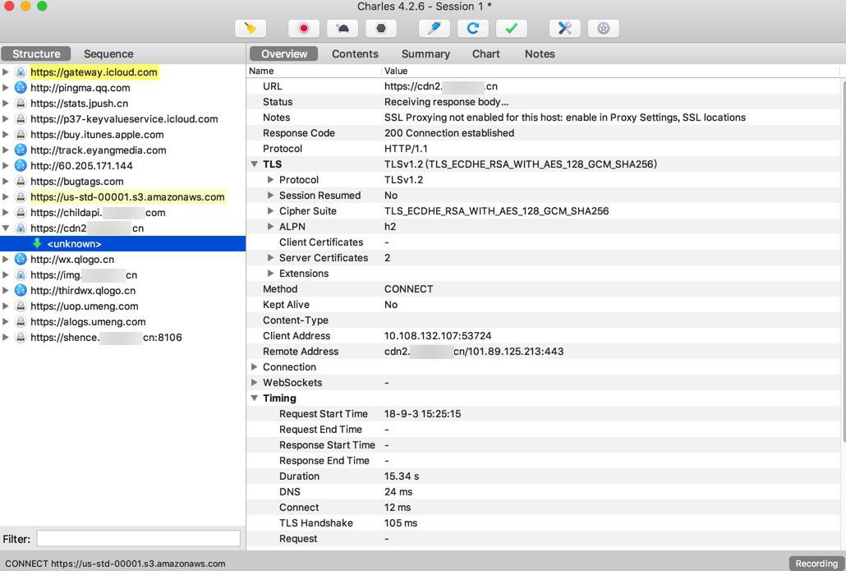Click the globe icon beside wx.qlogo.cn

21,260
